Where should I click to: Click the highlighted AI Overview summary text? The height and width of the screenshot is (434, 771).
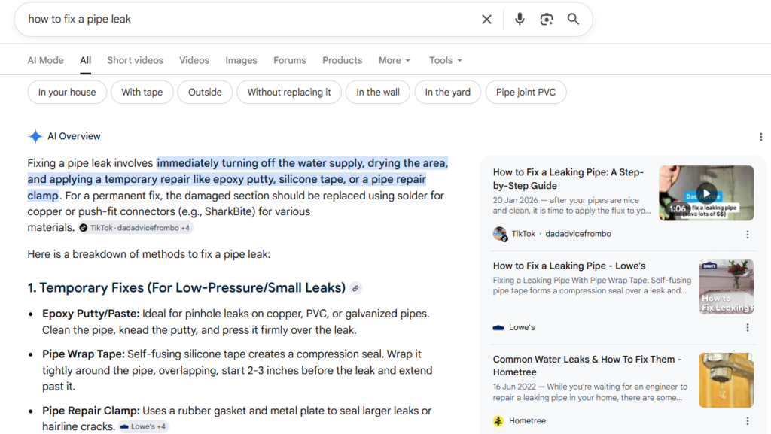(238, 179)
